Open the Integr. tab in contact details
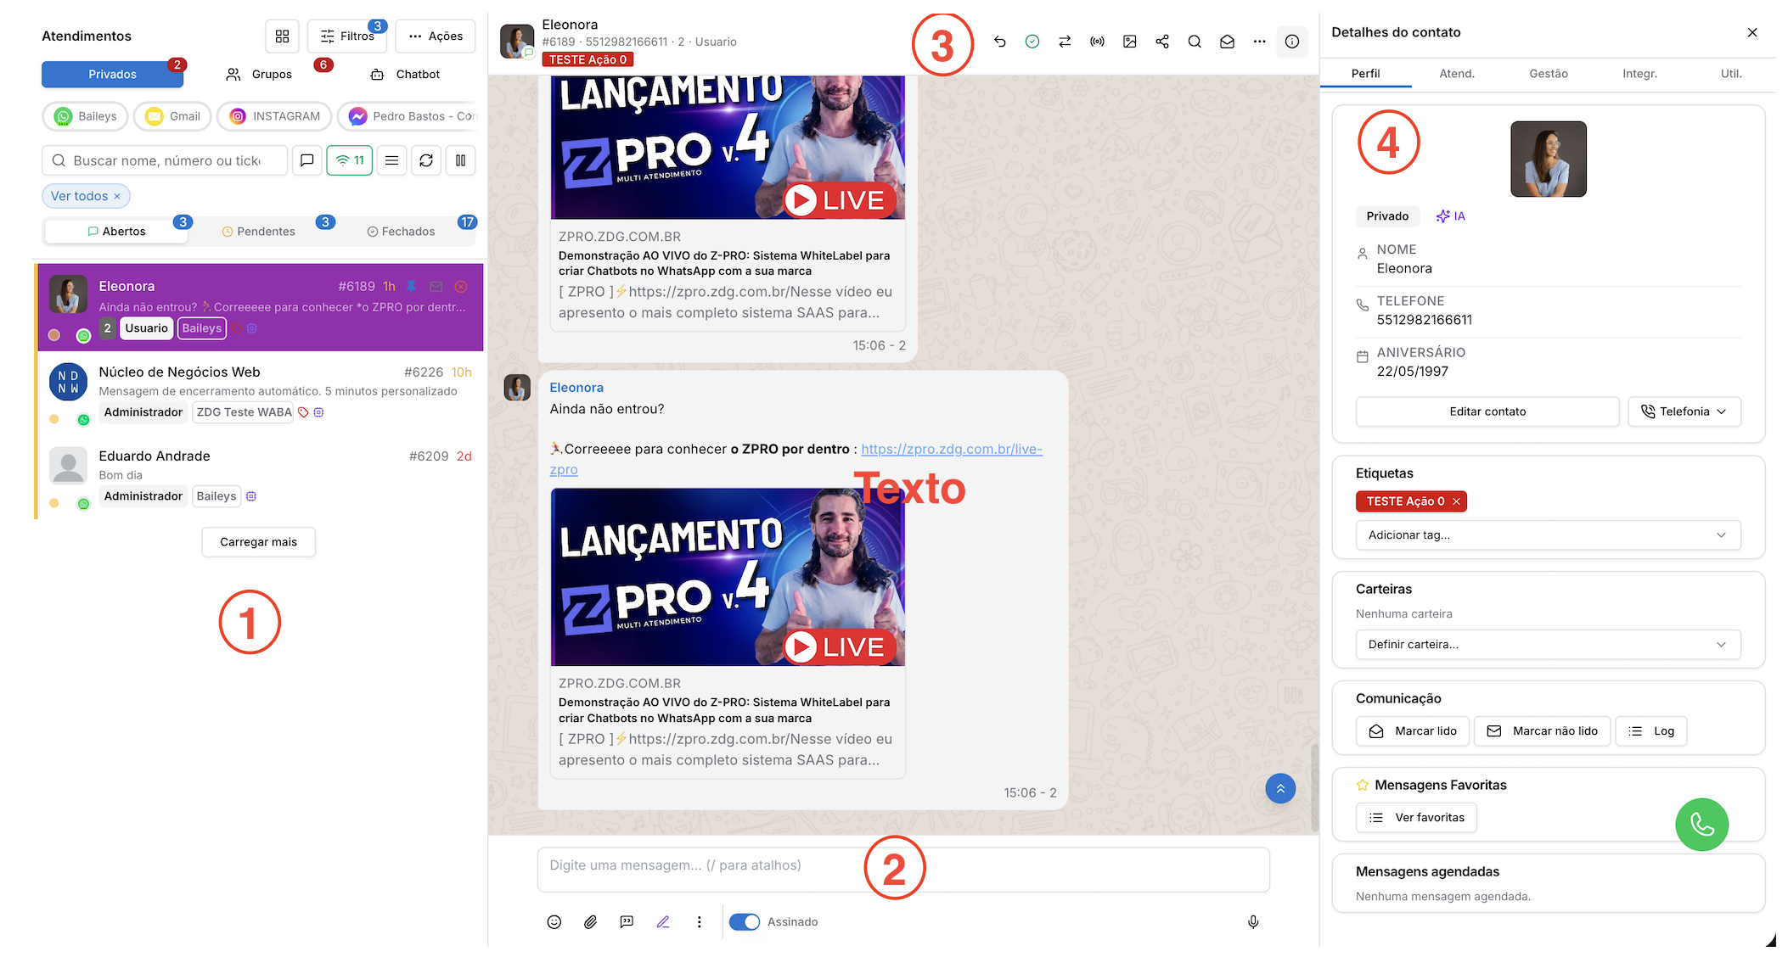This screenshot has height=957, width=1788. (x=1639, y=74)
